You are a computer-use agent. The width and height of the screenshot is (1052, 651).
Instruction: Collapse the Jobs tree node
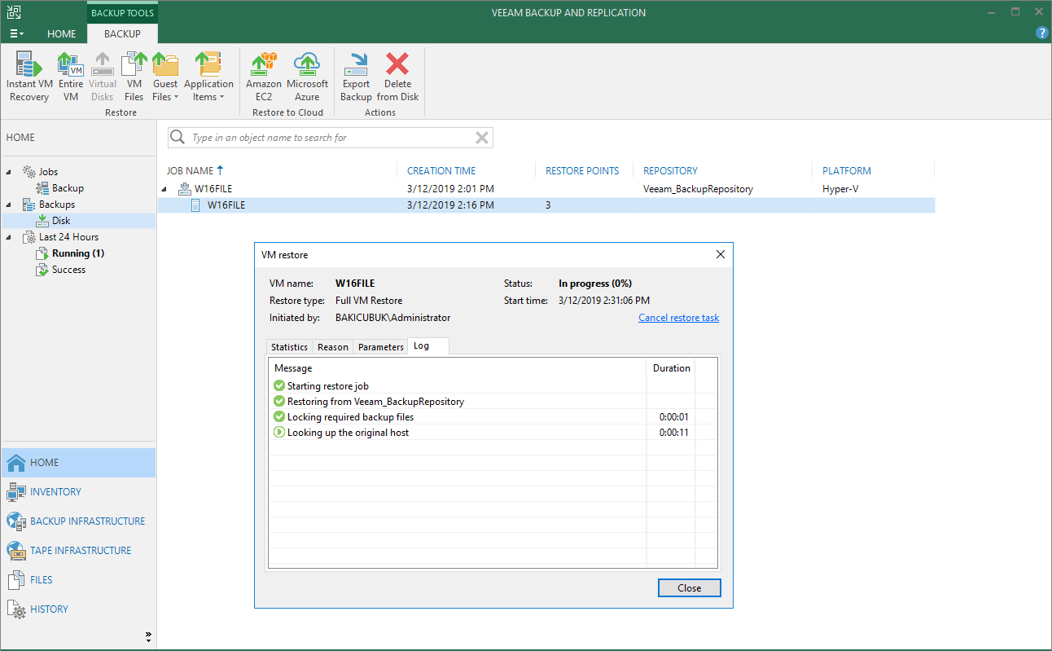[10, 172]
